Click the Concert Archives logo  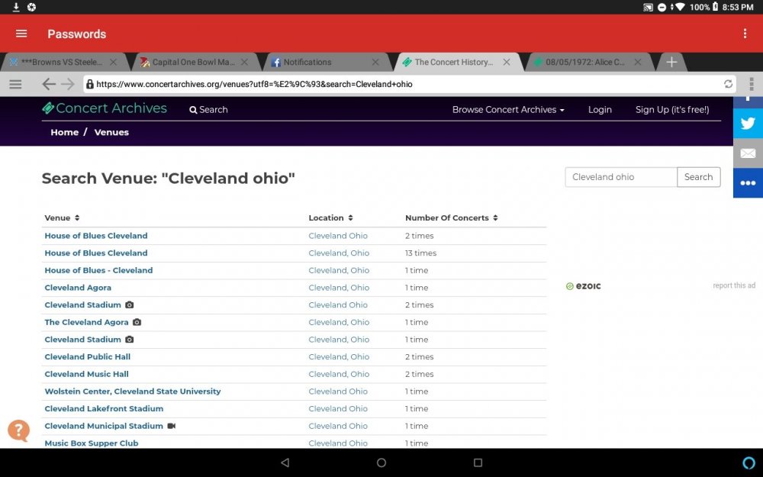(x=104, y=108)
